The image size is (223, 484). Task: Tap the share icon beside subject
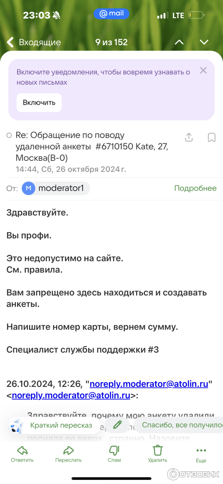(x=189, y=137)
